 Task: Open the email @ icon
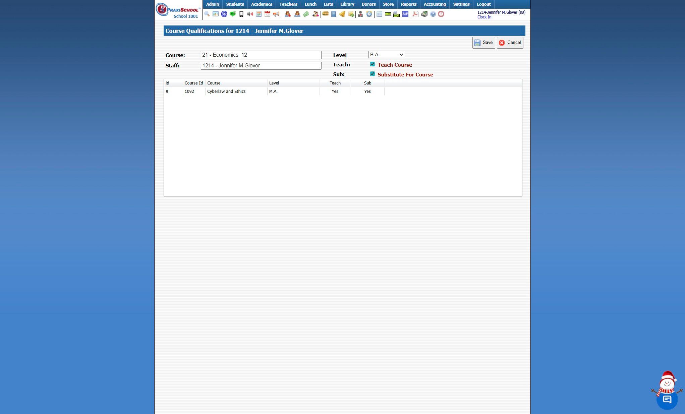click(224, 14)
